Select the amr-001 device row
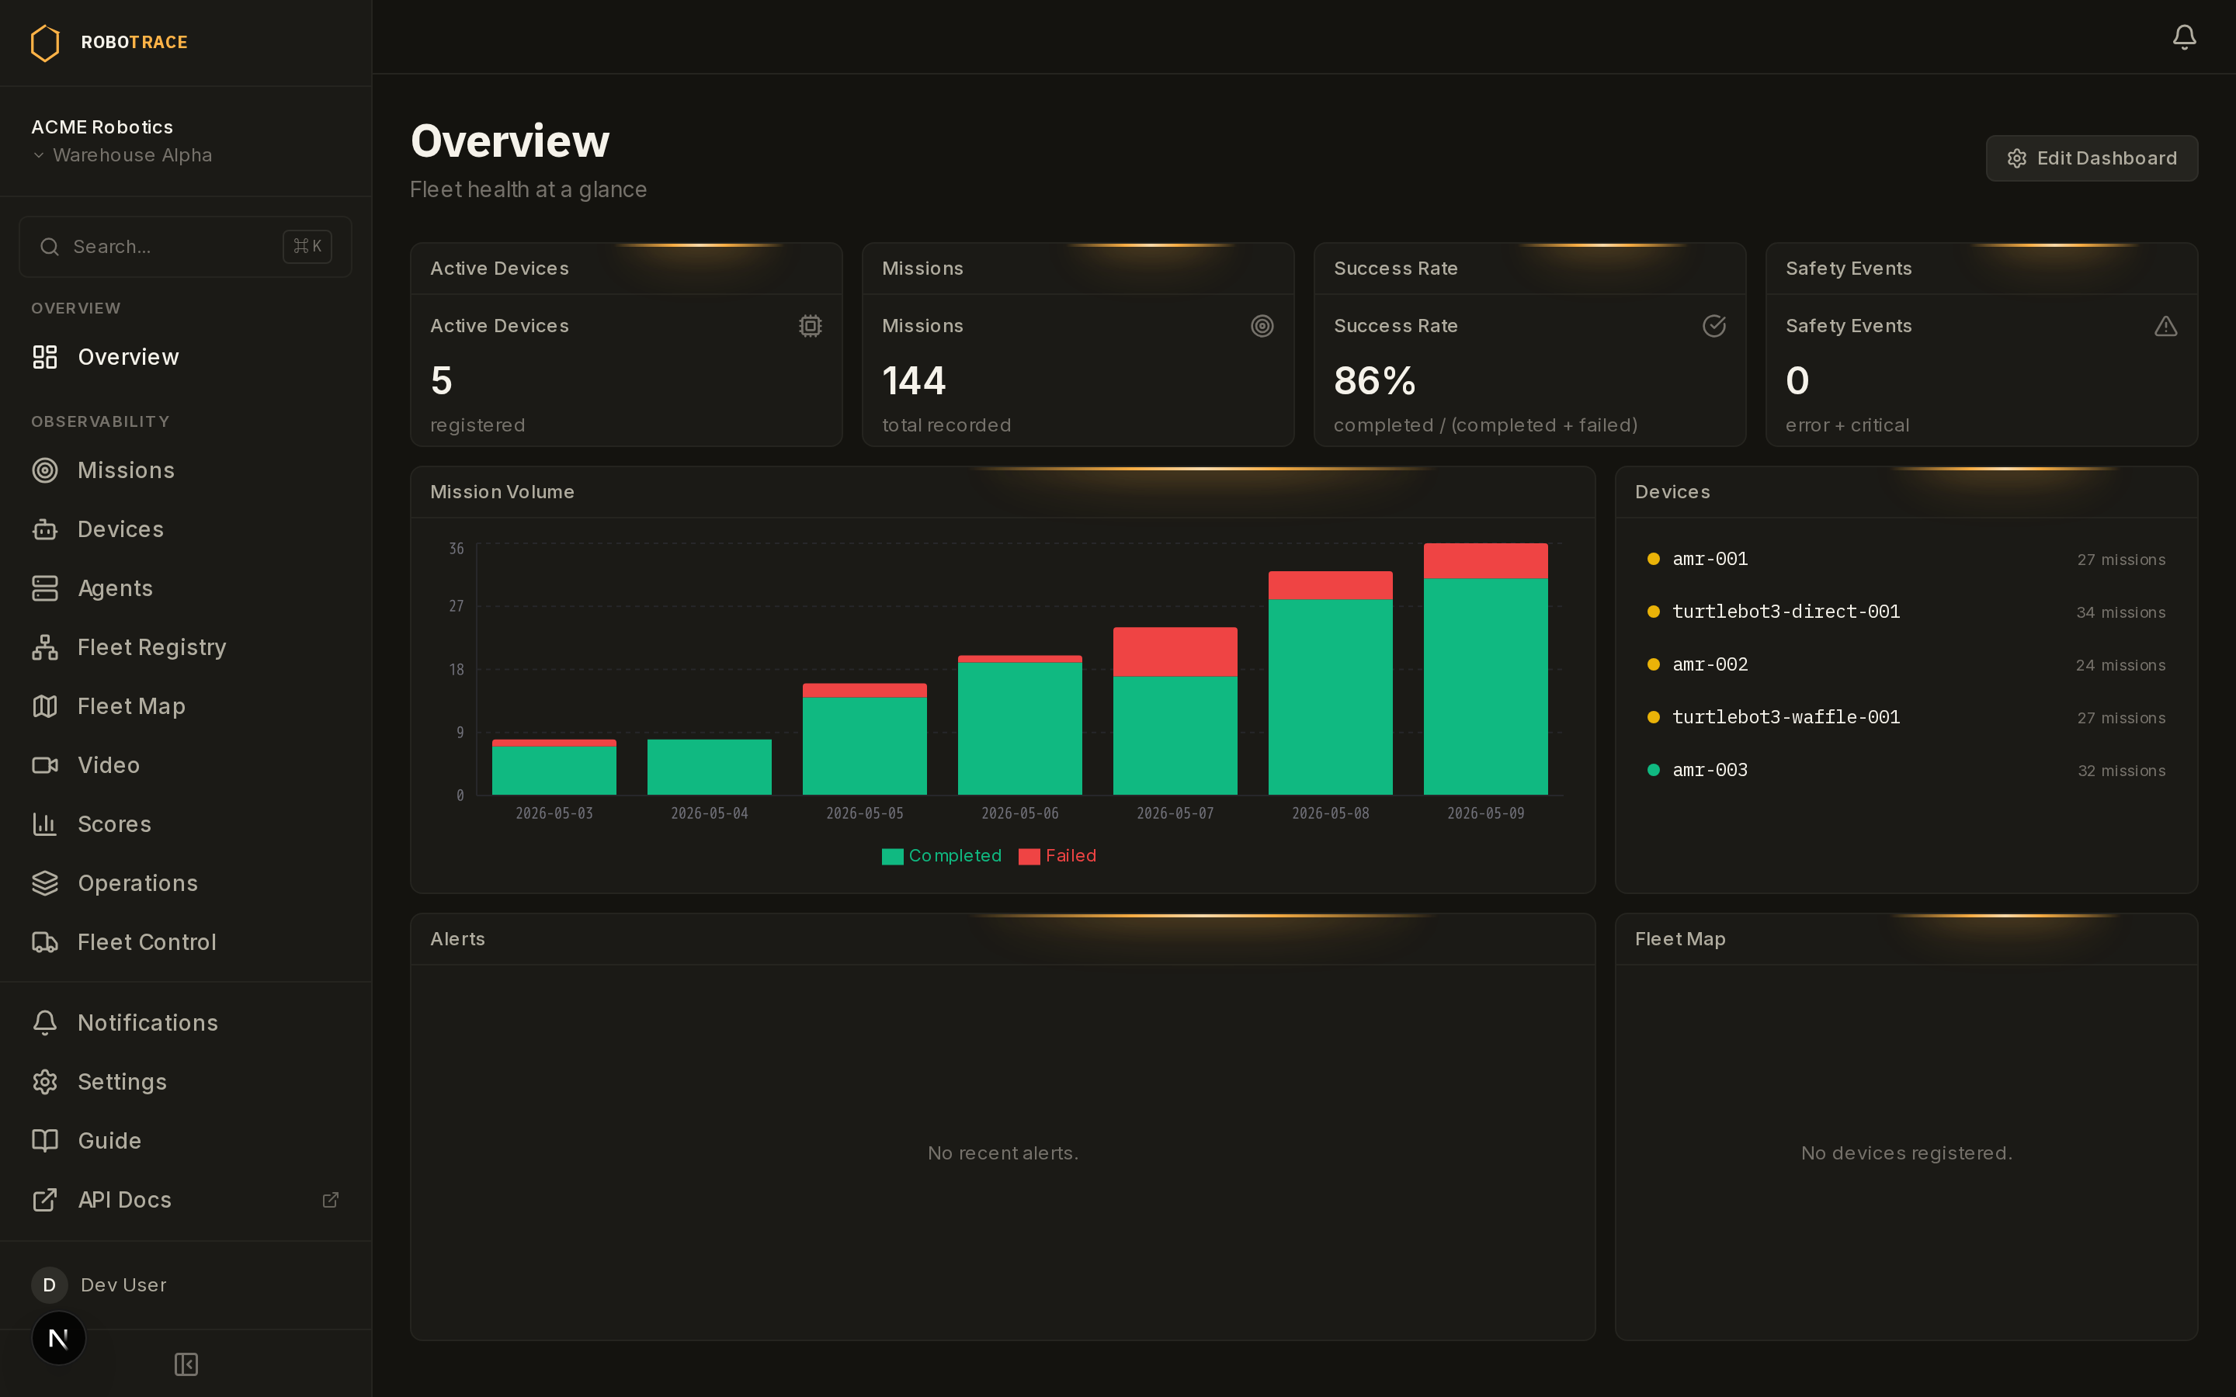Screen dimensions: 2236x1397 pyautogui.click(x=1906, y=559)
